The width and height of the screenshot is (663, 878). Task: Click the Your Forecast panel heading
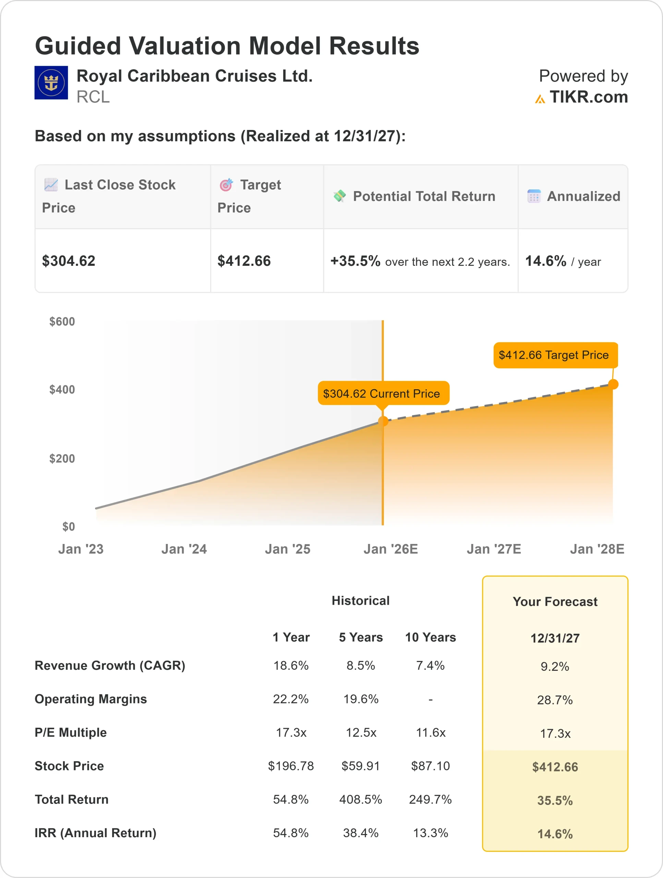click(555, 602)
